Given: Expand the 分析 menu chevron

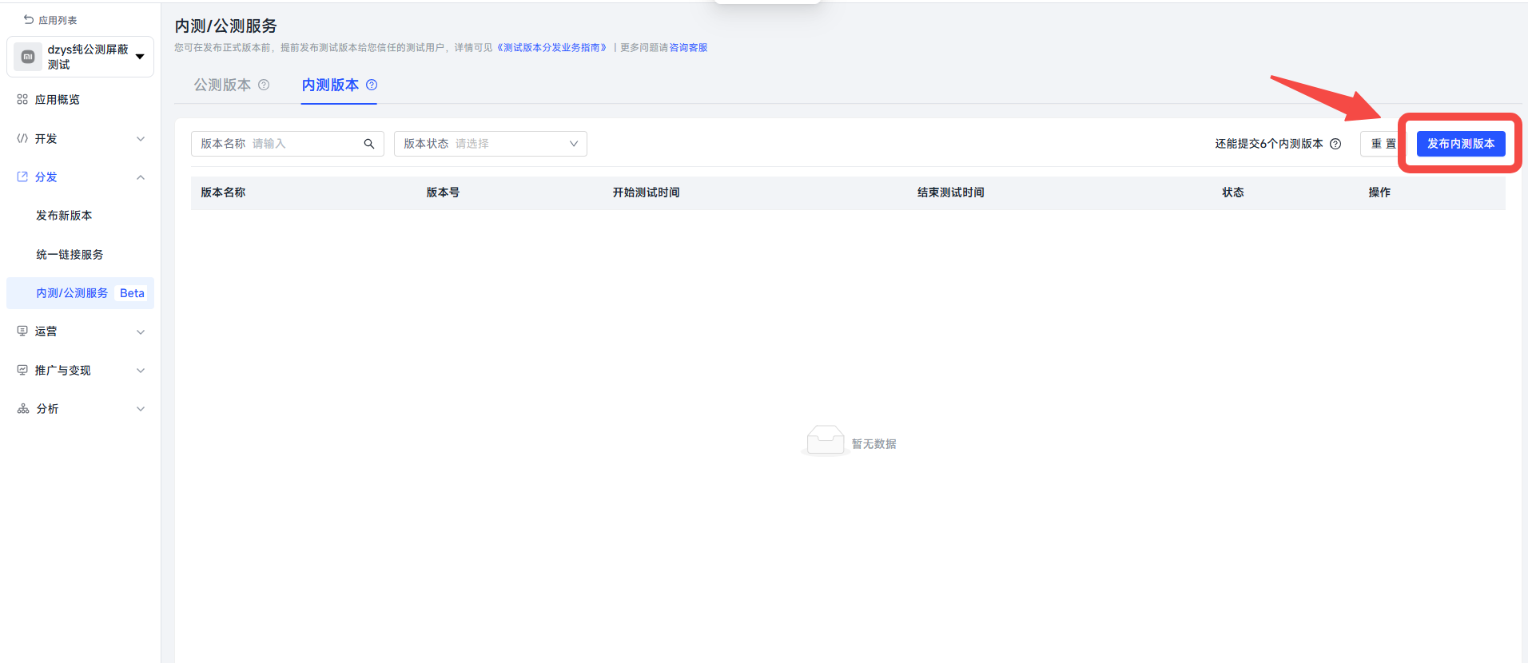Looking at the screenshot, I should click(141, 409).
